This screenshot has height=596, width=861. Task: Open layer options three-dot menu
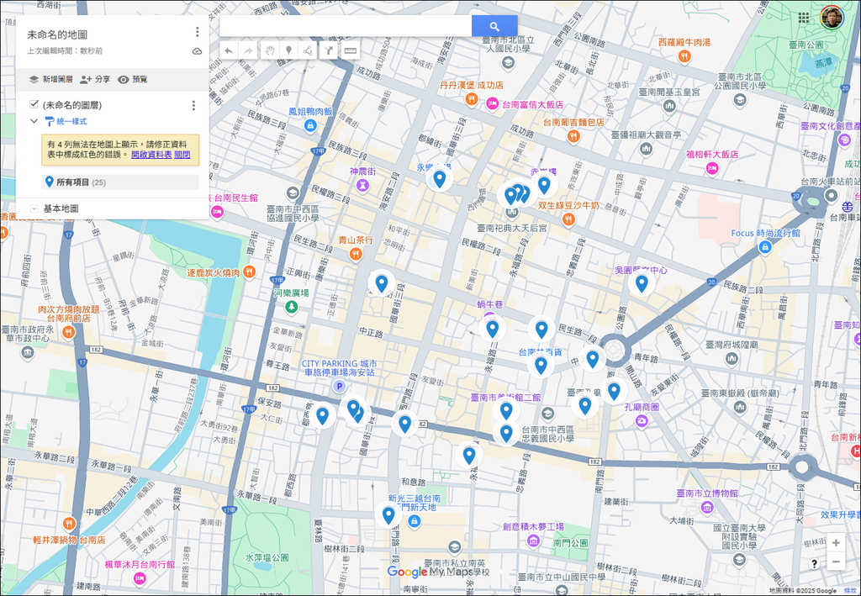click(193, 105)
